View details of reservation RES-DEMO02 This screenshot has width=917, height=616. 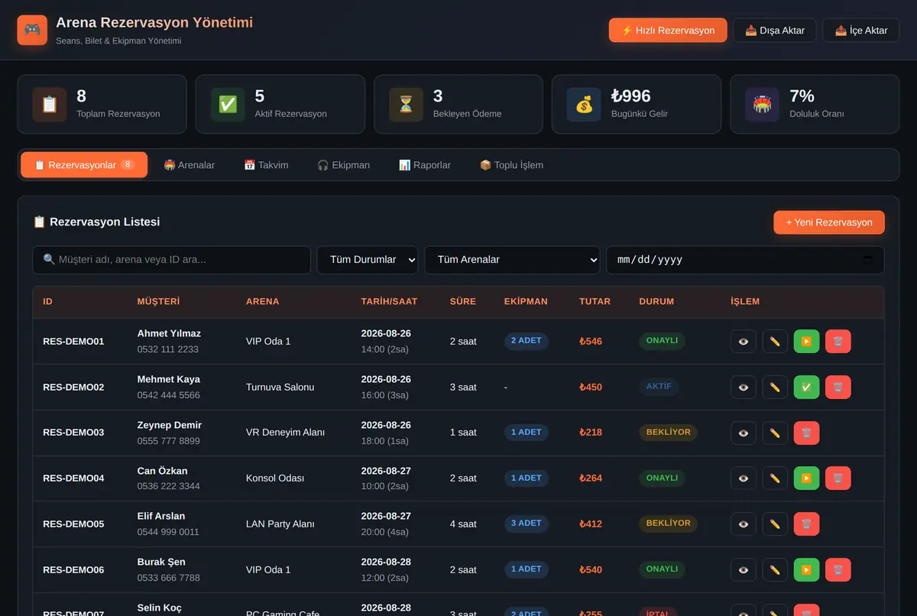point(744,387)
